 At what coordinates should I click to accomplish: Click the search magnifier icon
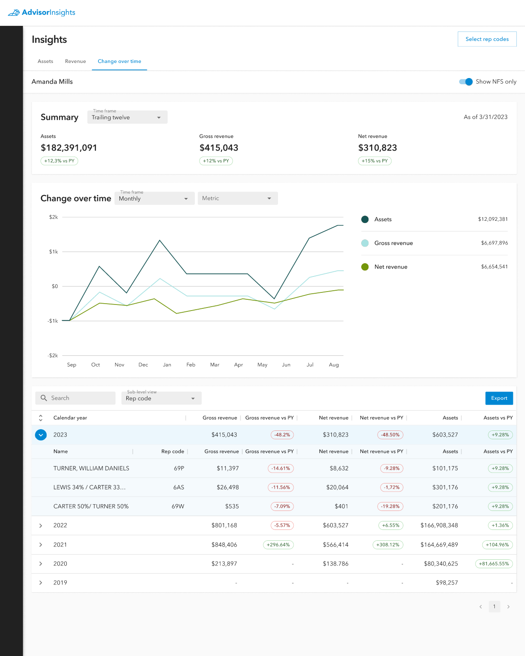(x=44, y=398)
